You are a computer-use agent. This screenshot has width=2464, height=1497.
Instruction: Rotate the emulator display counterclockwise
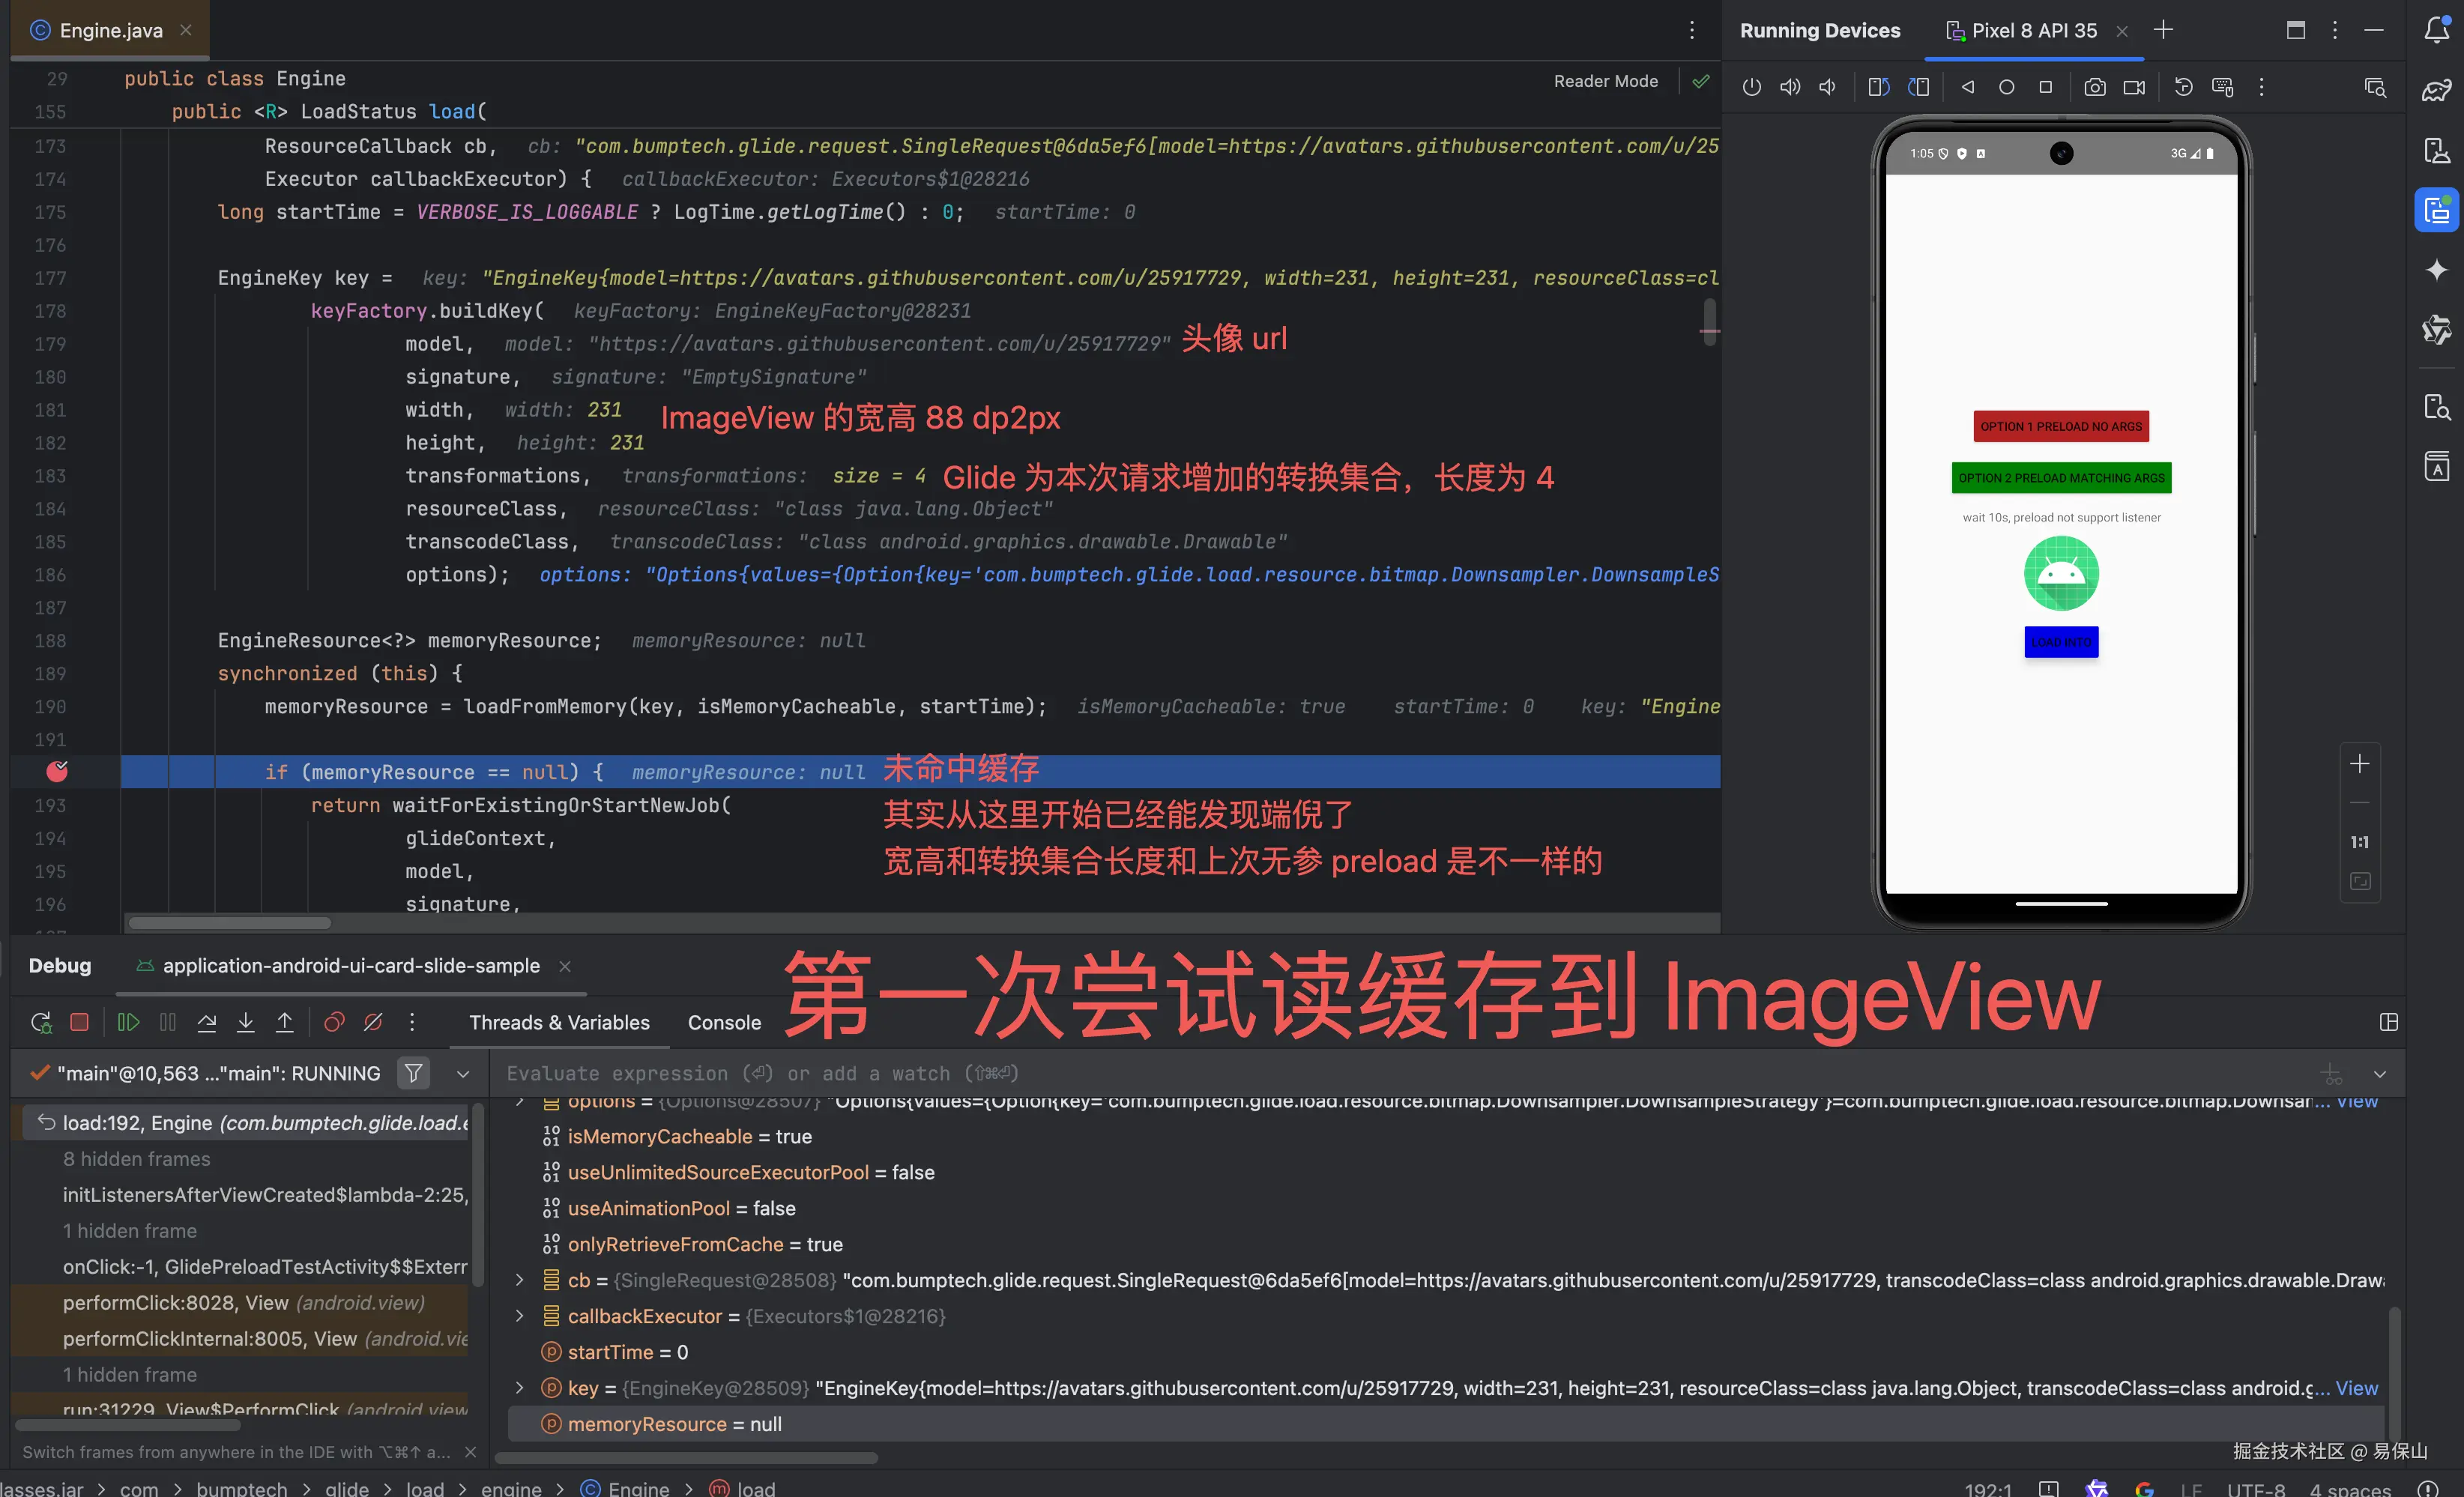1877,87
